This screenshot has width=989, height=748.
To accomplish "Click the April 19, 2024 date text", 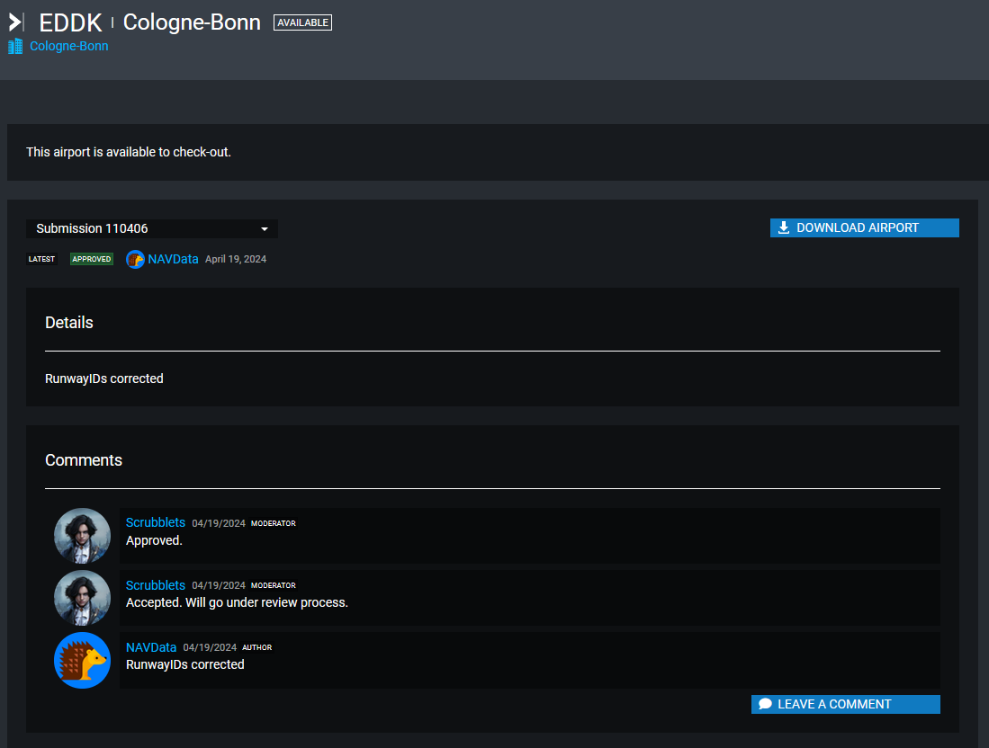I will (235, 259).
